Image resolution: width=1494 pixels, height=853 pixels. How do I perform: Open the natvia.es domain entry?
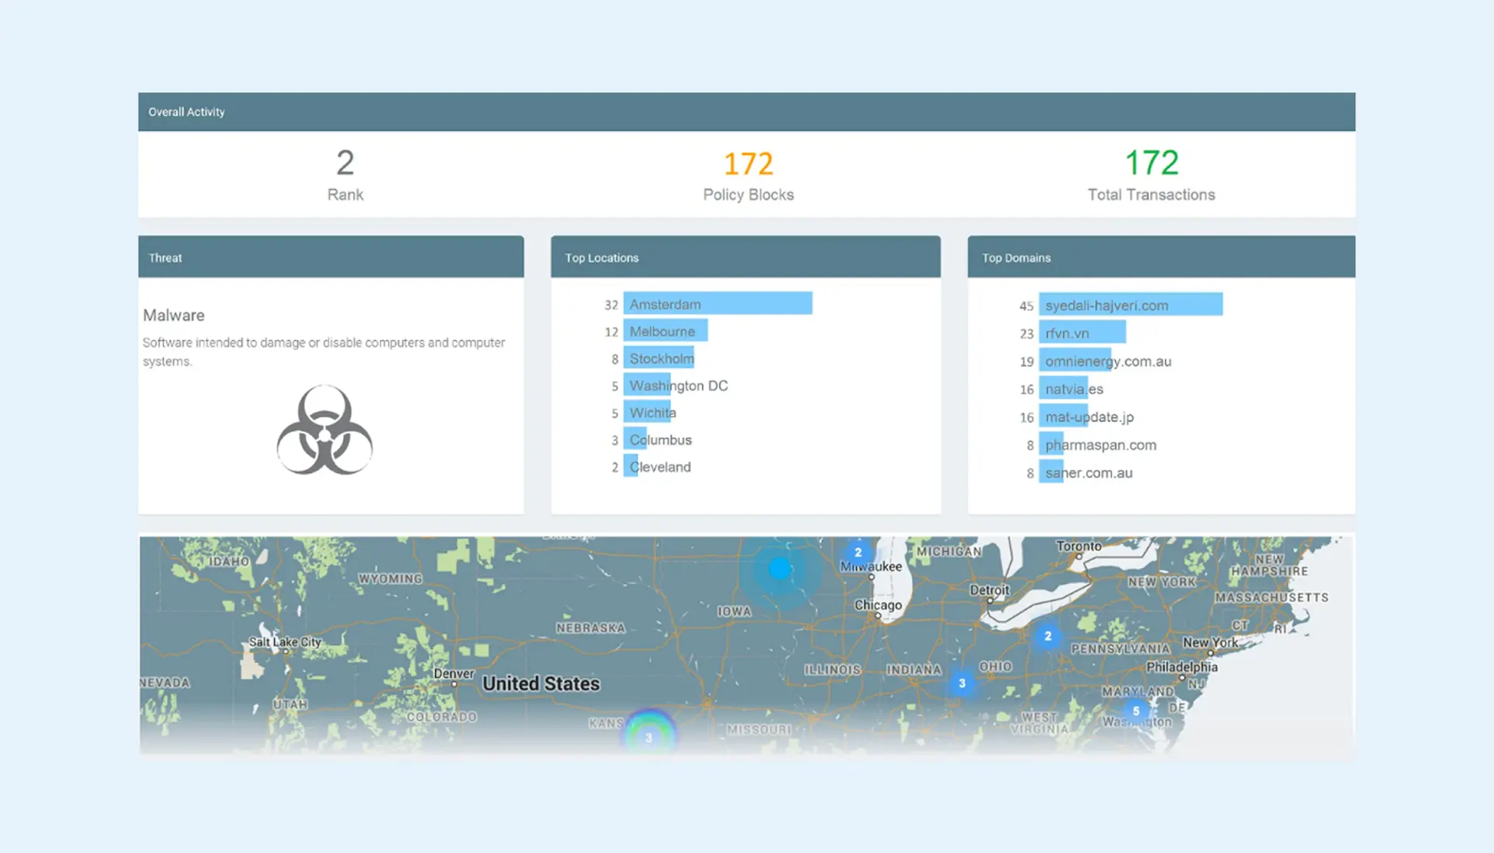1071,390
